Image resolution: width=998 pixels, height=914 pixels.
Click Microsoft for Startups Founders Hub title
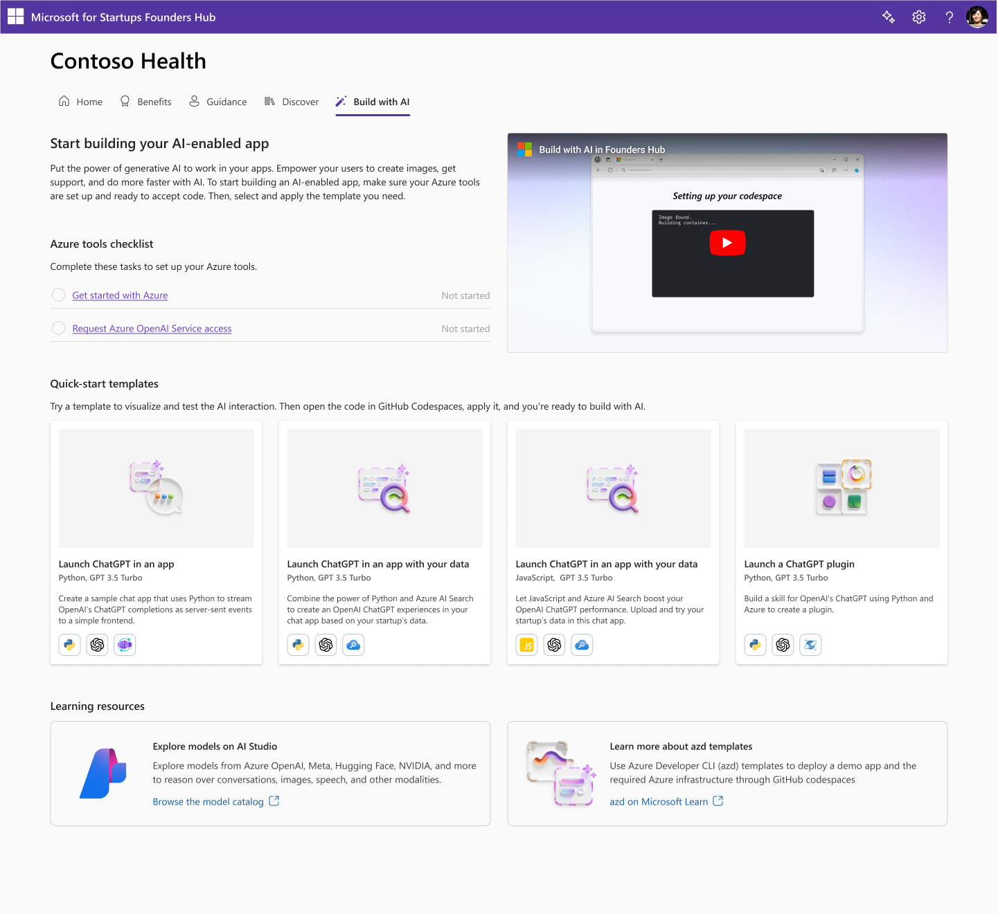pyautogui.click(x=123, y=17)
